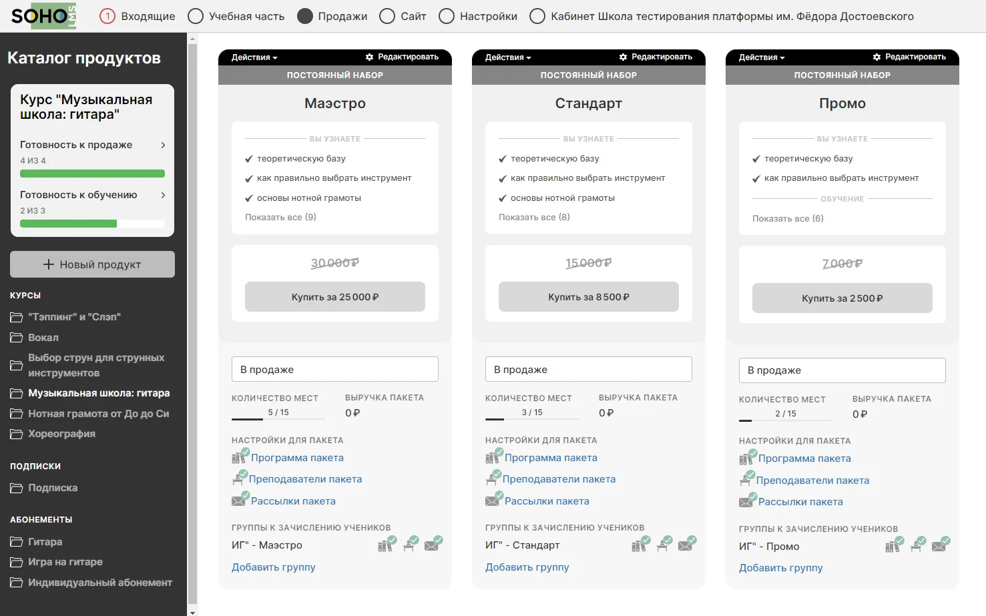
Task: Click the sidebar scrollbar down arrow
Action: point(192,611)
